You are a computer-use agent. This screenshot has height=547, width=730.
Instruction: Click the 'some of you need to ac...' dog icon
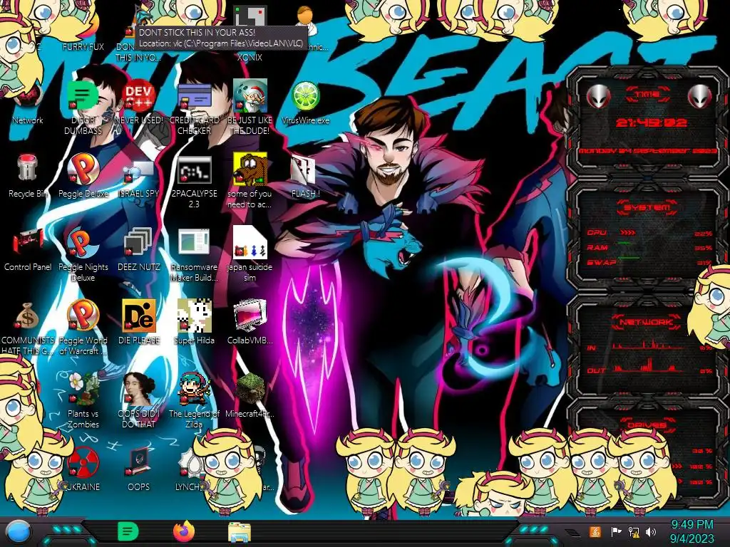[x=250, y=182]
